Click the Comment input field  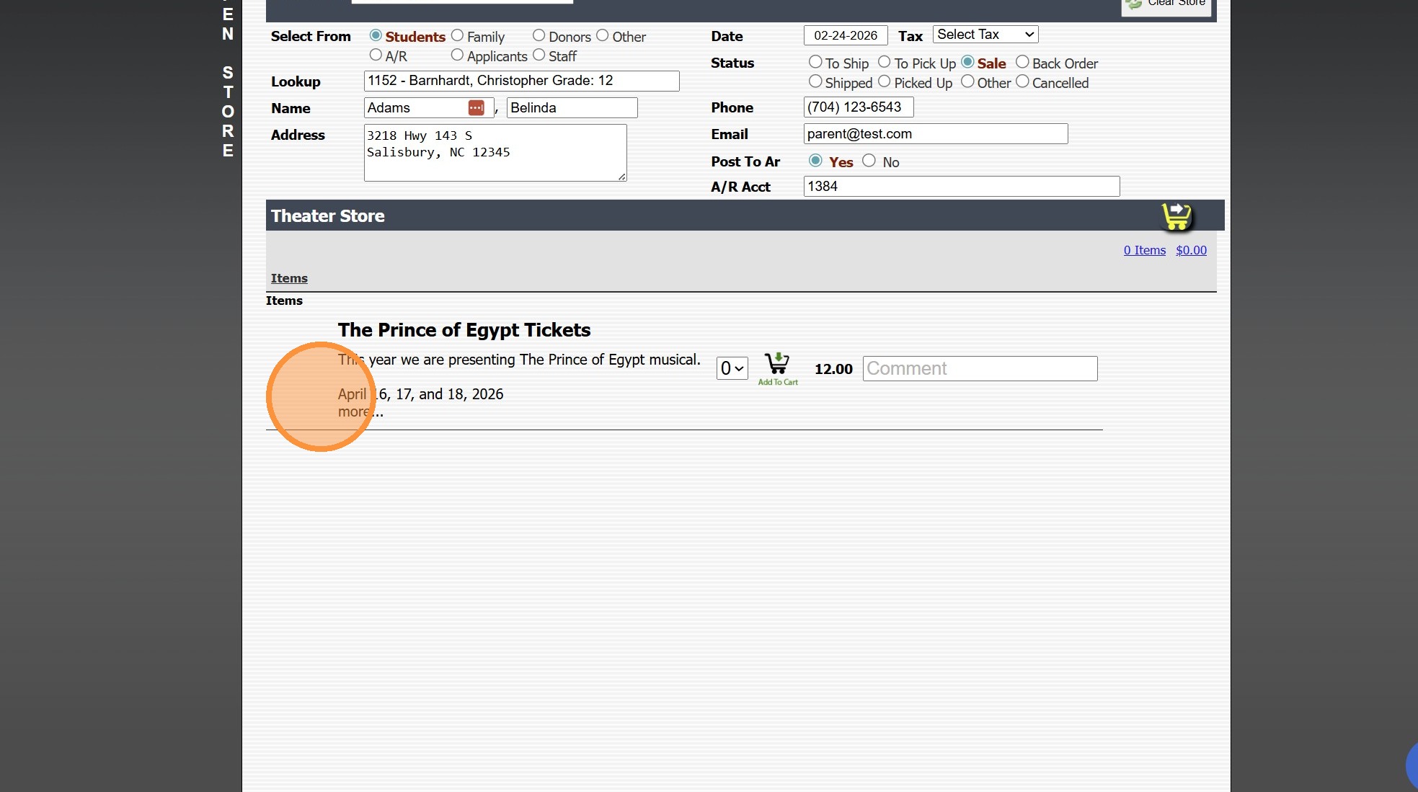(x=980, y=368)
